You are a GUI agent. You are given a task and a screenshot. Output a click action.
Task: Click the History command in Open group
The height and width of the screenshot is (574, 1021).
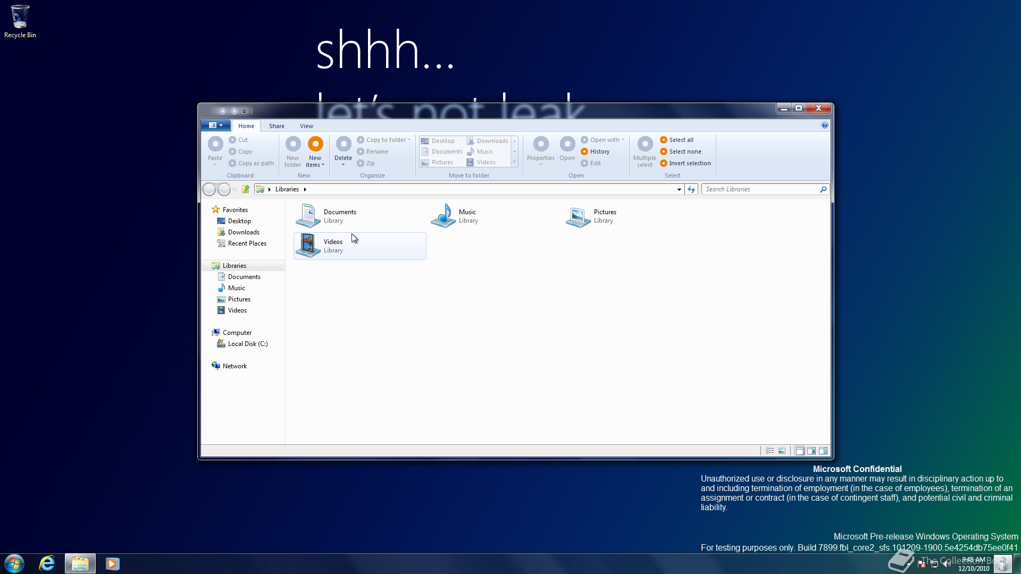coord(599,151)
